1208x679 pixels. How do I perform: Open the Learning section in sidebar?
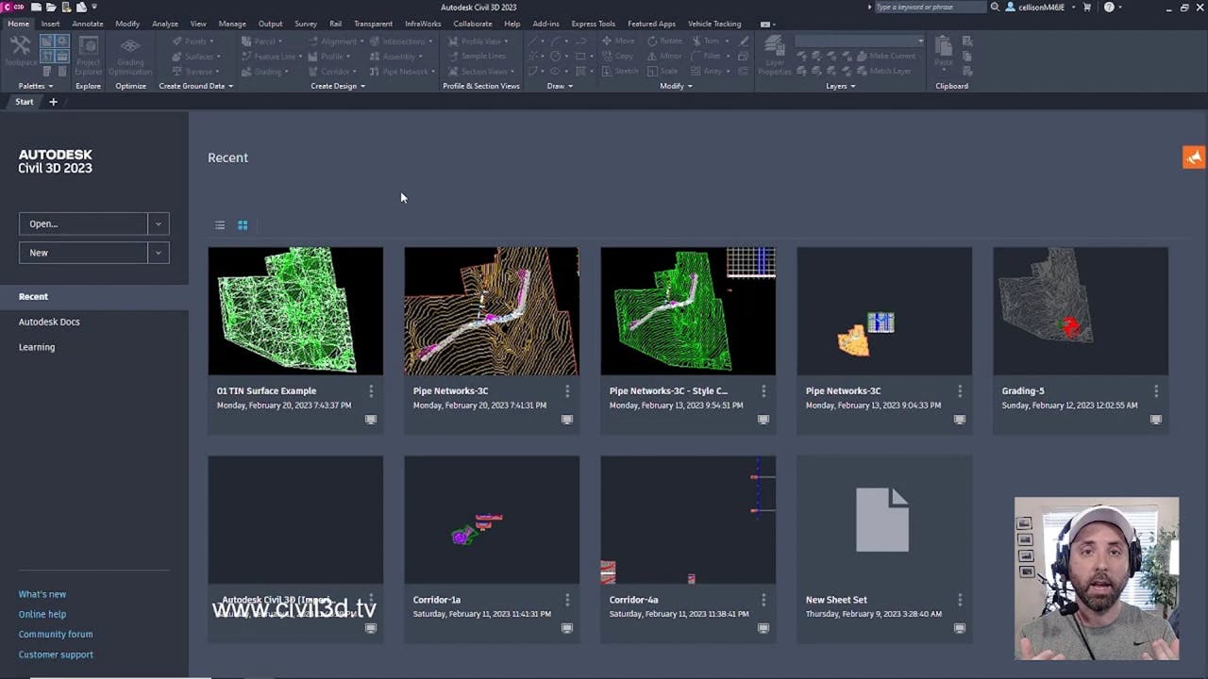tap(37, 347)
